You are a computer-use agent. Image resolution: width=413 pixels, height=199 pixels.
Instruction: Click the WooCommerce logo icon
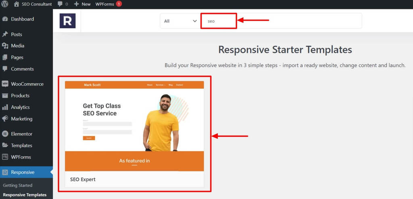tap(5, 84)
